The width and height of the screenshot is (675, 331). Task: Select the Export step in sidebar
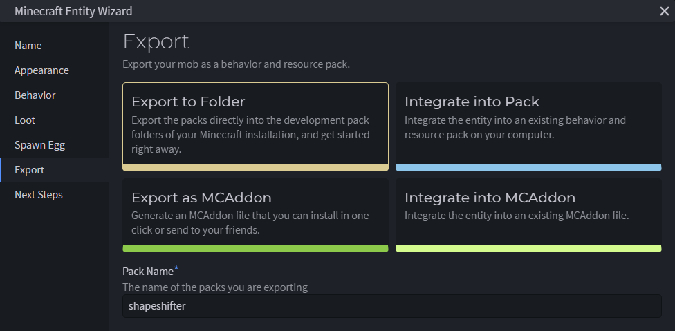54,170
